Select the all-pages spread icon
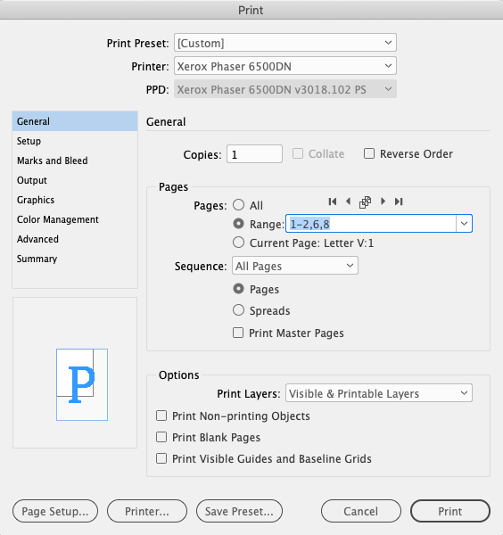503x535 pixels. [365, 202]
